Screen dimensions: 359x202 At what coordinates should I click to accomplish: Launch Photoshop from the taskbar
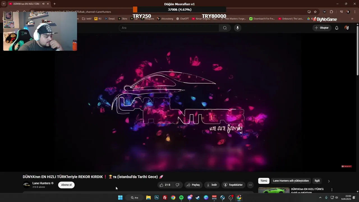click(157, 198)
